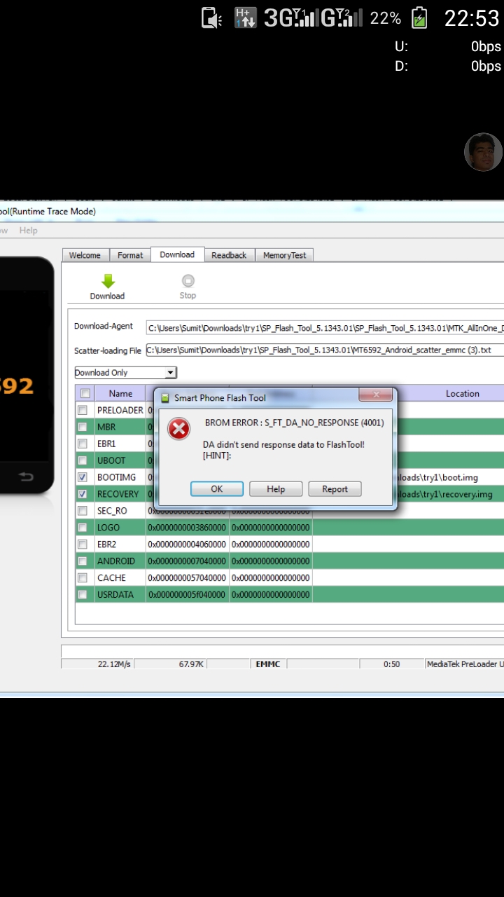Check the PRELOADER checkbox
Image resolution: width=504 pixels, height=897 pixels.
coord(83,410)
